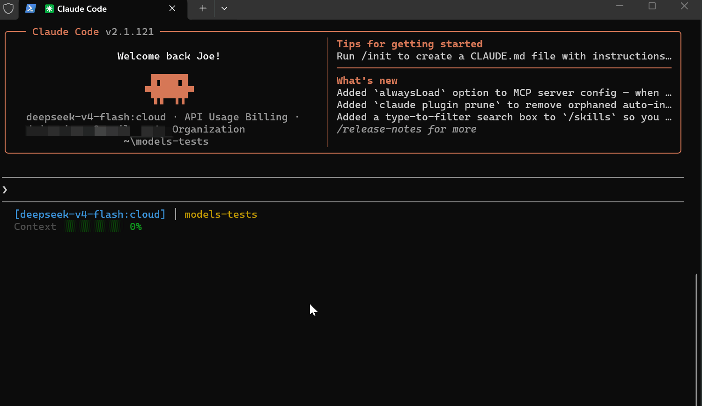Click the green Claude Code tab icon
This screenshot has width=702, height=406.
click(x=49, y=8)
